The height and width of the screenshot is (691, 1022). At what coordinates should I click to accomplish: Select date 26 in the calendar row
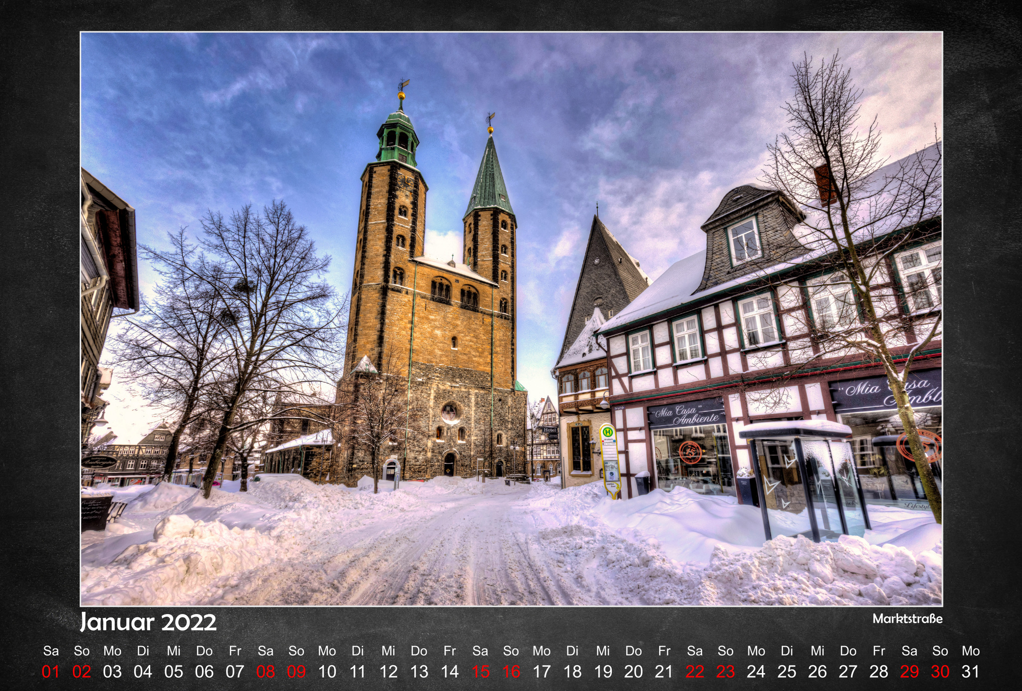pos(817,672)
